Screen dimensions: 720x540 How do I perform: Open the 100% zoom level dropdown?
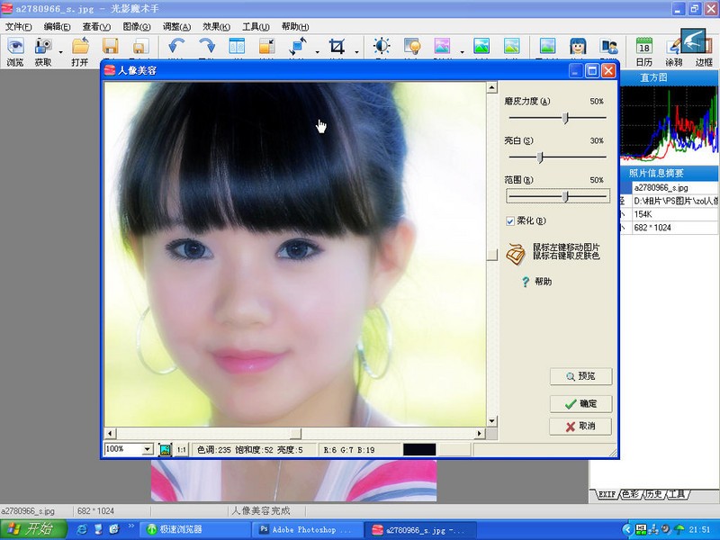[x=148, y=449]
